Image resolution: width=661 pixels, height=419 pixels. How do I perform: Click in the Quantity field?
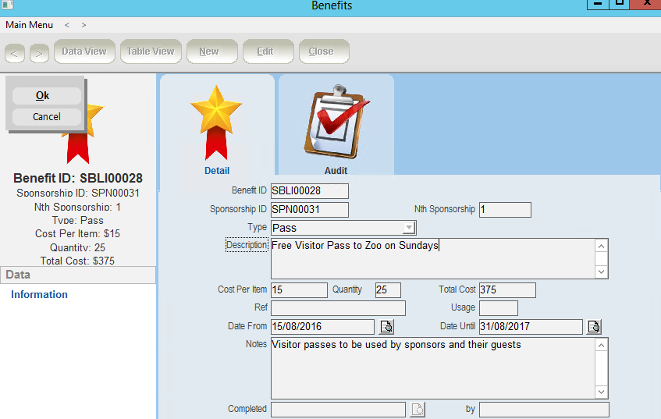[x=388, y=290]
